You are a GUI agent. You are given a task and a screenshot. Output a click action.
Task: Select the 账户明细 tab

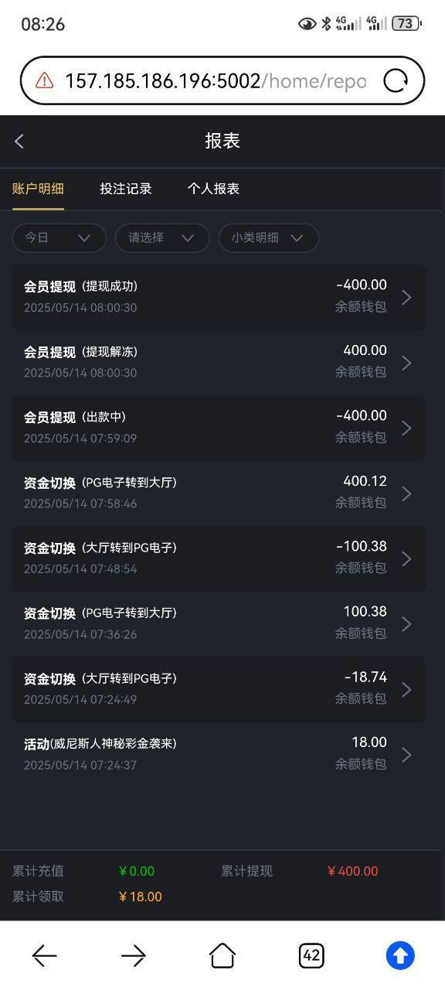click(x=38, y=189)
